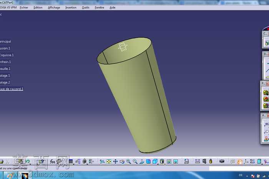Click the padlock icon in toolbar
The height and width of the screenshot is (179, 269).
tap(85, 161)
